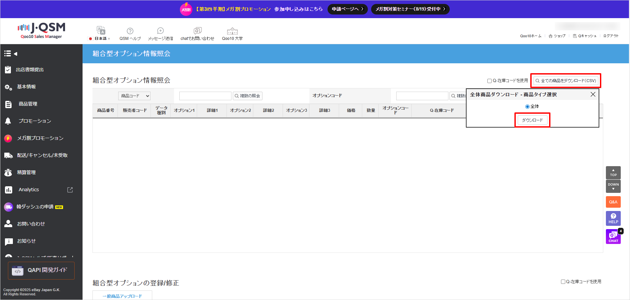
Task: Open 精算管理 sidebar menu
Action: 26,172
